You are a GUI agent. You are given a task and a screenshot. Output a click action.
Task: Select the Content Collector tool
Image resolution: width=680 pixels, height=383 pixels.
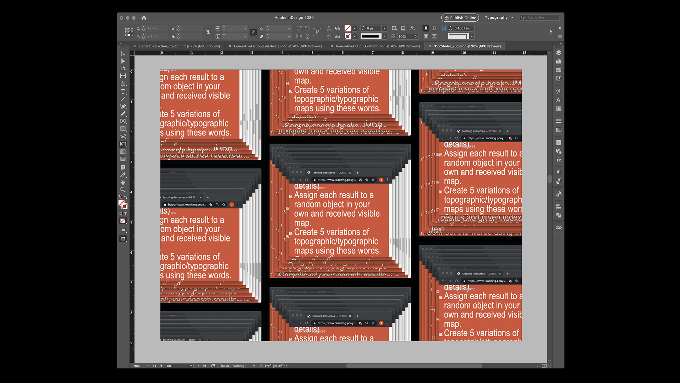click(x=123, y=84)
